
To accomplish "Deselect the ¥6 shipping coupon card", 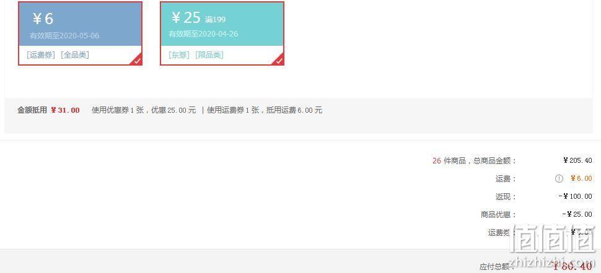I will pyautogui.click(x=80, y=33).
